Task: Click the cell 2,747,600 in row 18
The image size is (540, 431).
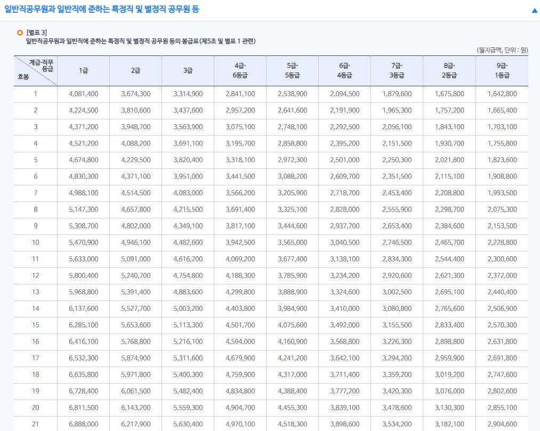Action: [502, 375]
